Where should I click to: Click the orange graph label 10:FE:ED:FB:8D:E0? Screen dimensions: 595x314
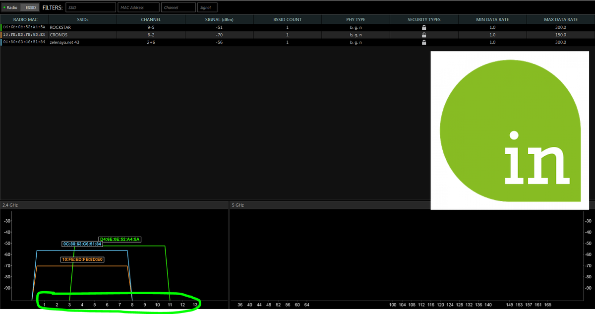tap(82, 259)
